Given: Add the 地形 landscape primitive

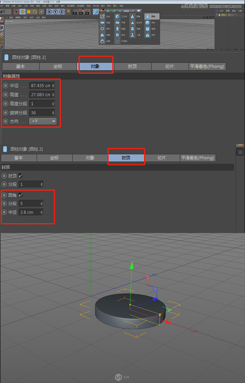Looking at the screenshot, I should (x=148, y=35).
